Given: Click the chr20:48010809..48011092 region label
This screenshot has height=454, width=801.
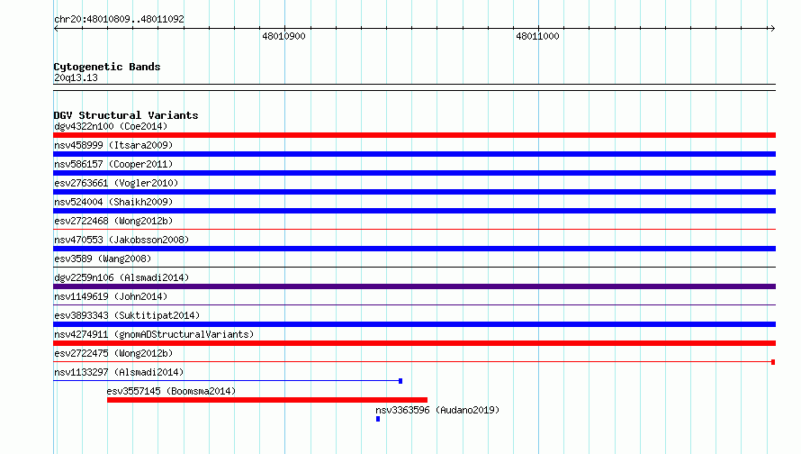Looking at the screenshot, I should [x=119, y=19].
